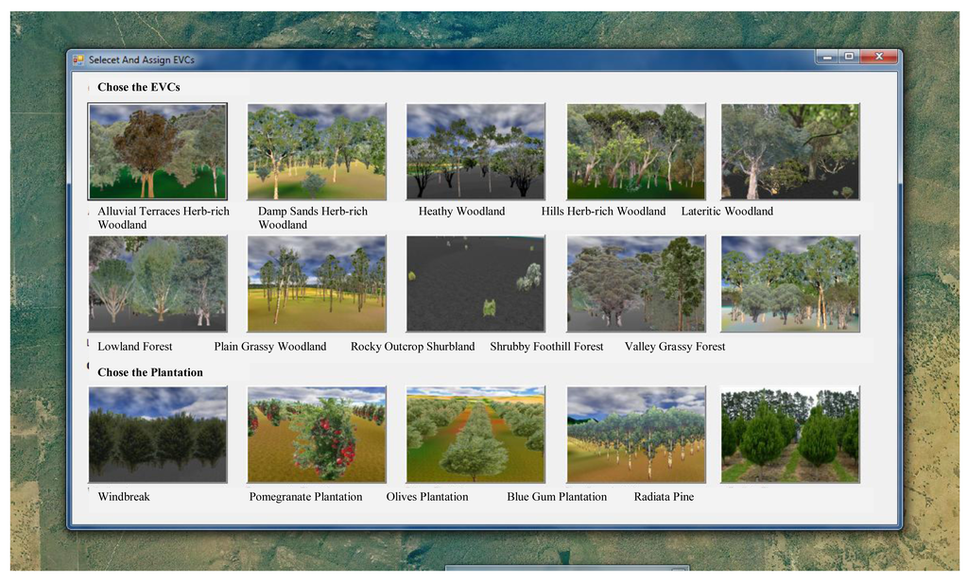
Task: Click the 'Alluvial Terraces Herb-rich Woodland' label
Action: pos(164,217)
